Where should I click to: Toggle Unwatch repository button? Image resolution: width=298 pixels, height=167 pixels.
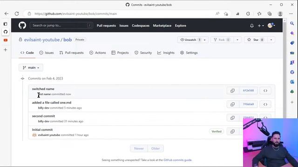tap(190, 40)
